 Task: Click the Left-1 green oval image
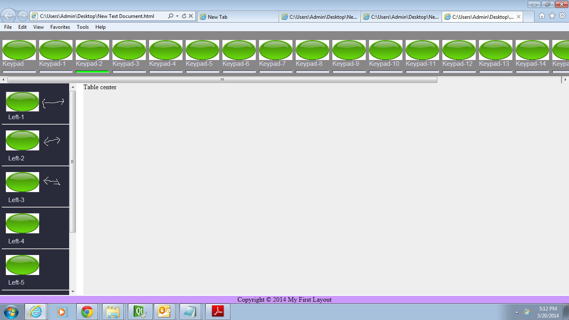pos(22,102)
